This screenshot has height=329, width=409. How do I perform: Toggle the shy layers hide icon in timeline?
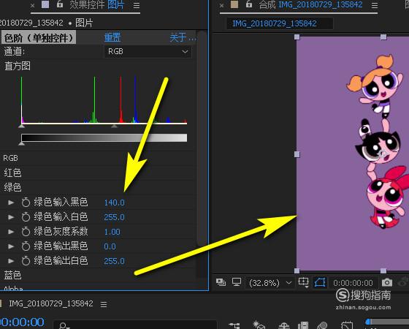(284, 325)
